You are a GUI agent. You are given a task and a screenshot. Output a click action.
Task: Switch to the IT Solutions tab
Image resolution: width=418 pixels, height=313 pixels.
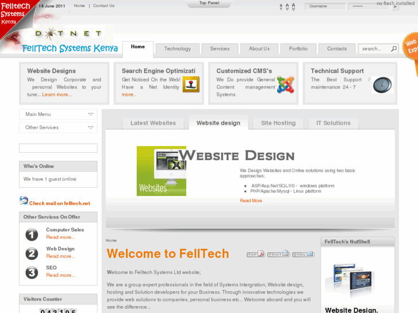pos(333,123)
